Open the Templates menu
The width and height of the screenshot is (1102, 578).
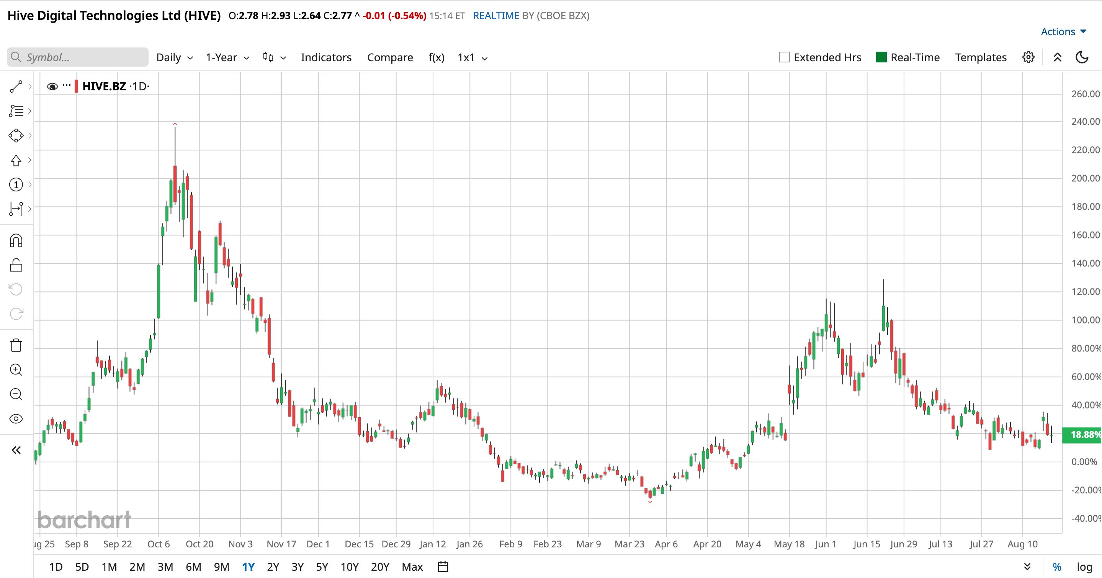click(x=981, y=57)
